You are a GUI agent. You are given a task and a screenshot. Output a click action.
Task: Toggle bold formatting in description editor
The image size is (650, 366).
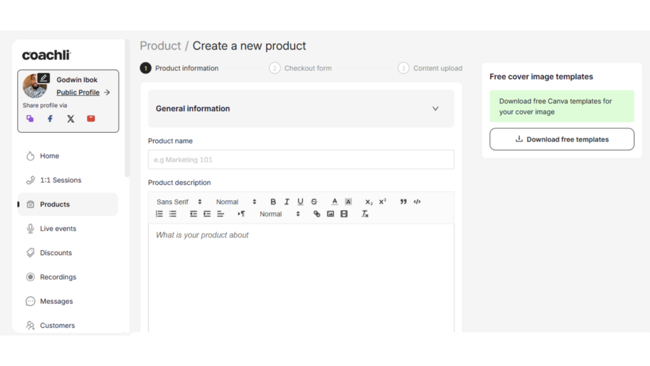tap(273, 201)
